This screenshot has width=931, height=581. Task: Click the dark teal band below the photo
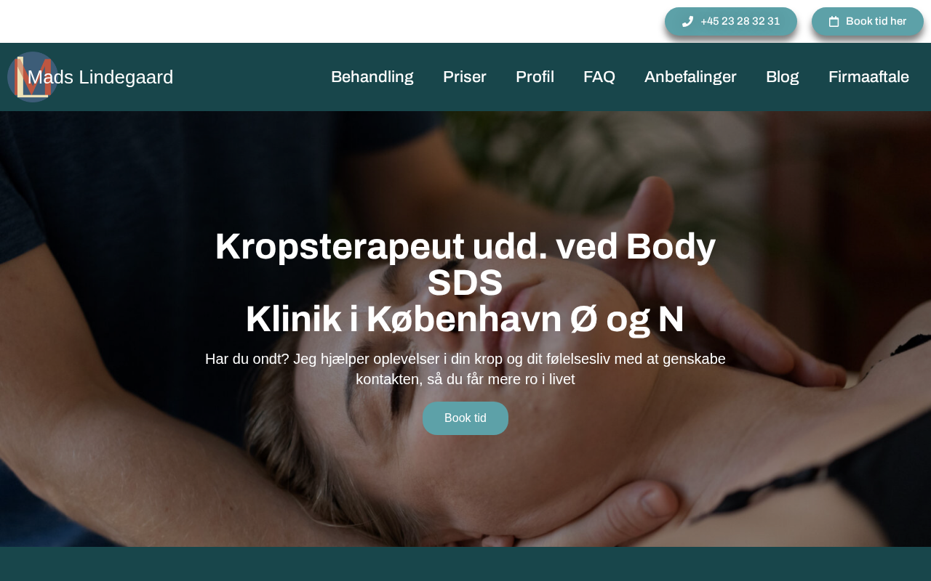point(465,564)
